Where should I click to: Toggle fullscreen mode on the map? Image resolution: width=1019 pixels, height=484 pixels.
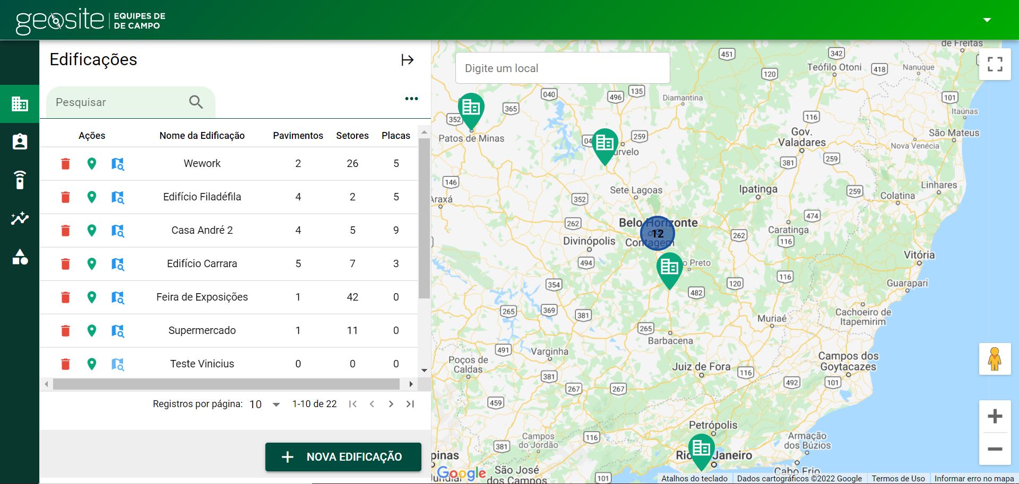pos(995,64)
